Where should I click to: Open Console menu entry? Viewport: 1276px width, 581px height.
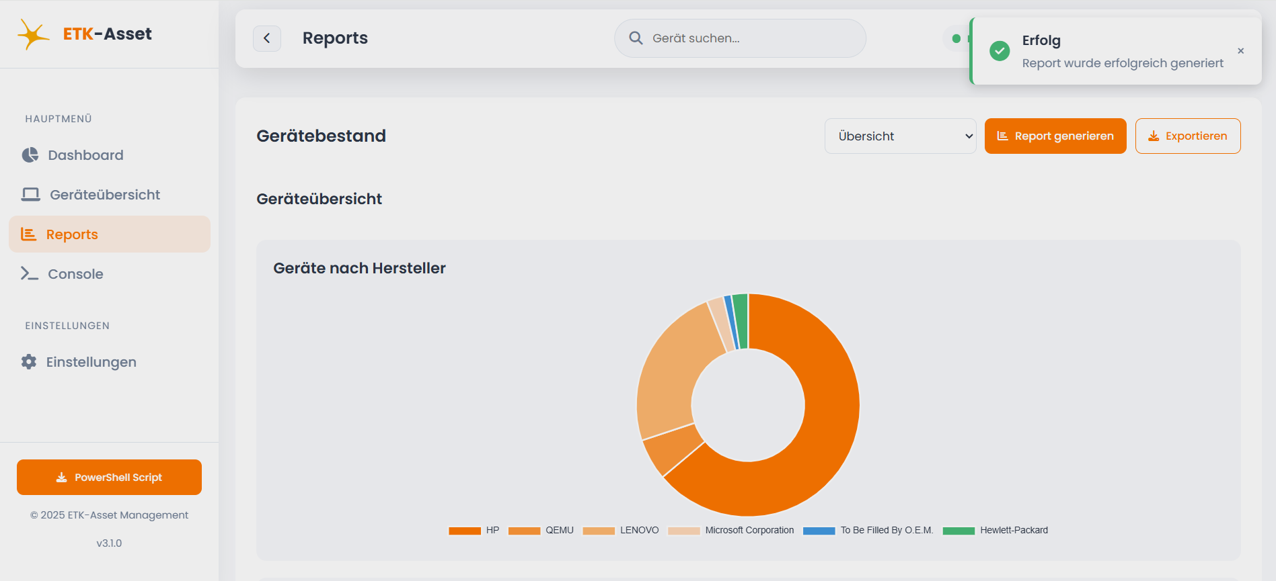tap(110, 274)
